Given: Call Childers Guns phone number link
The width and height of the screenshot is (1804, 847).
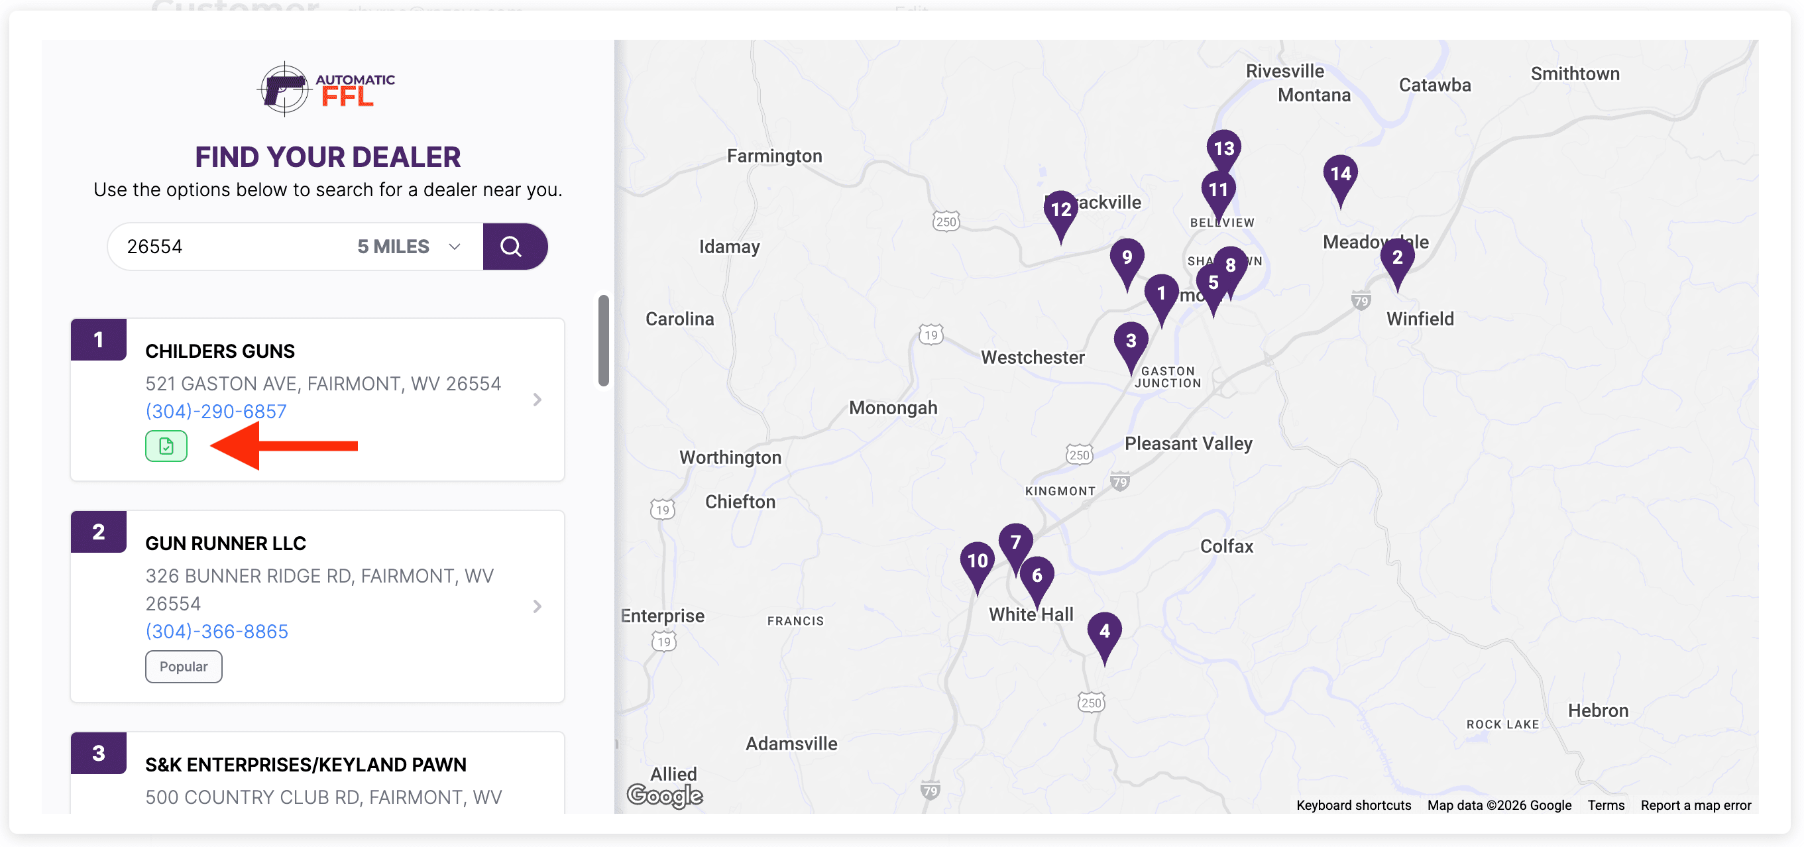Looking at the screenshot, I should [x=215, y=412].
